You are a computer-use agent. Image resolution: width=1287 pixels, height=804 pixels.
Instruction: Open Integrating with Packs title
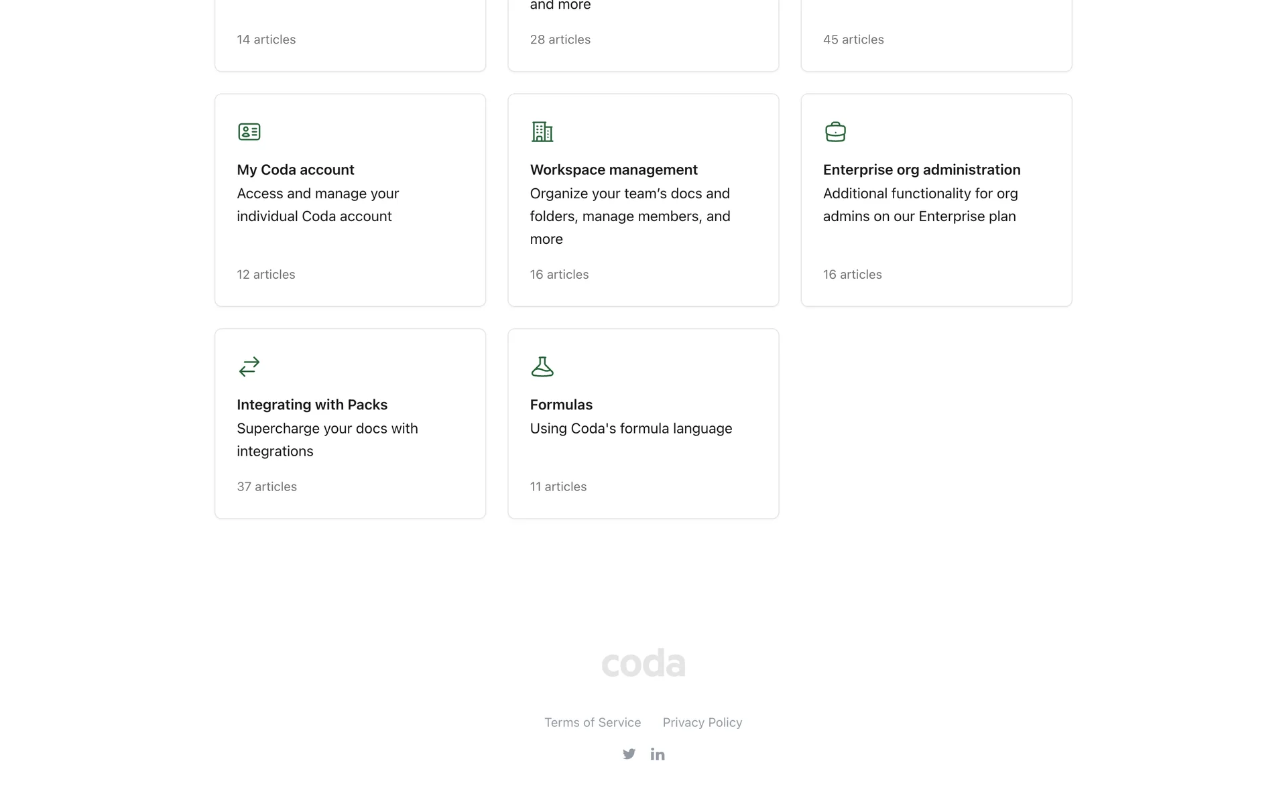(x=312, y=405)
